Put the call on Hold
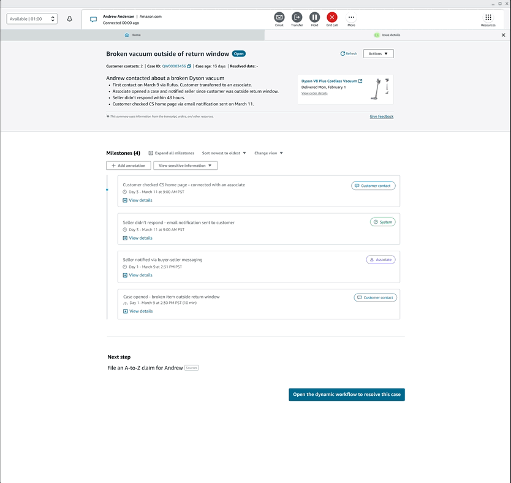Image resolution: width=511 pixels, height=483 pixels. 314,17
